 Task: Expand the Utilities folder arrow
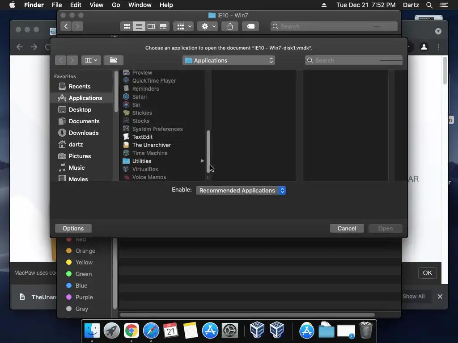tap(202, 161)
